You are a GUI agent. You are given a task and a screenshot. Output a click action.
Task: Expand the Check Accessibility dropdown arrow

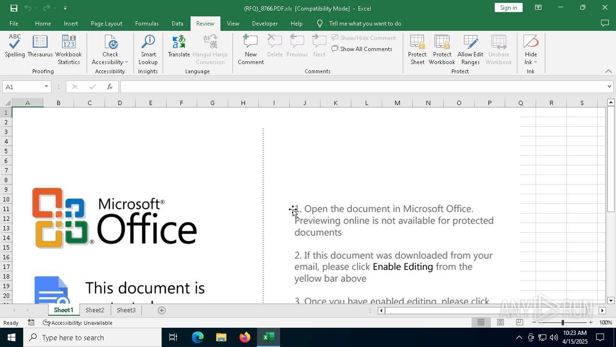pyautogui.click(x=126, y=62)
